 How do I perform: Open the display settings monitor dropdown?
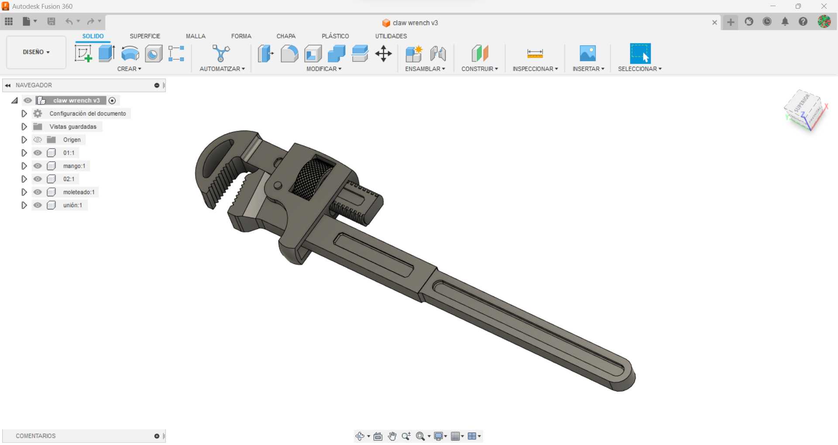pos(440,436)
